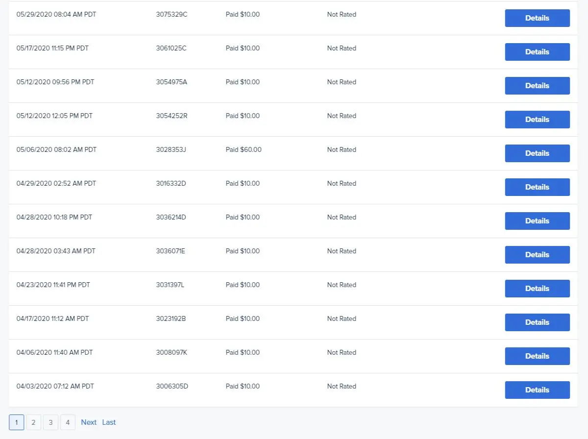The height and width of the screenshot is (439, 588).
Task: Open Details for order 3075329C
Action: [x=537, y=18]
